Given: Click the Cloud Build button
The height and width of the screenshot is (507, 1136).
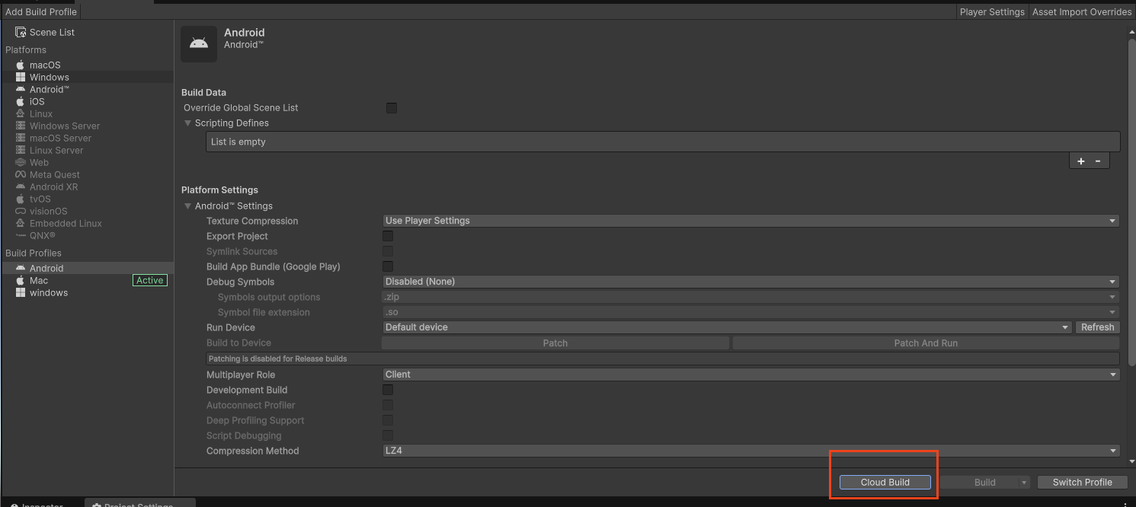Looking at the screenshot, I should [x=884, y=482].
